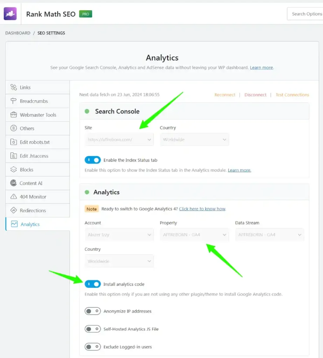
Task: Go to Edit .htaccess tab
Action: (37, 156)
